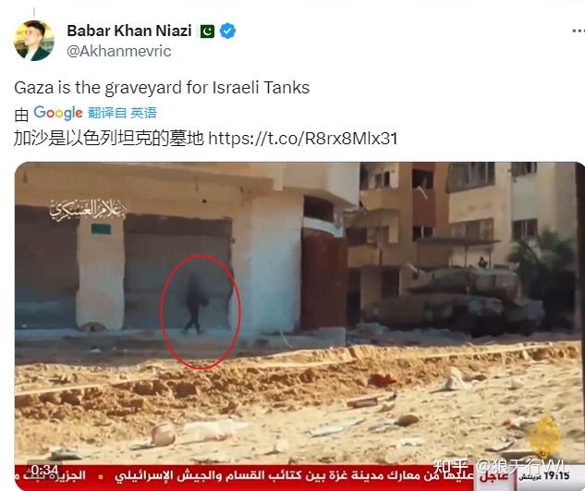
Task: Click the 翻译自 英语 translation link
Action: click(x=122, y=113)
